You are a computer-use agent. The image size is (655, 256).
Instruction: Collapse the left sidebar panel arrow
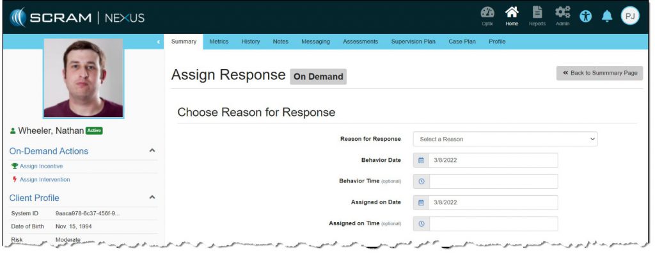coord(159,42)
